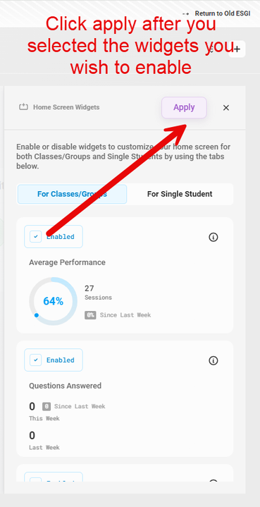This screenshot has height=507, width=260.
Task: Click the Average Performance widget title
Action: 67,262
